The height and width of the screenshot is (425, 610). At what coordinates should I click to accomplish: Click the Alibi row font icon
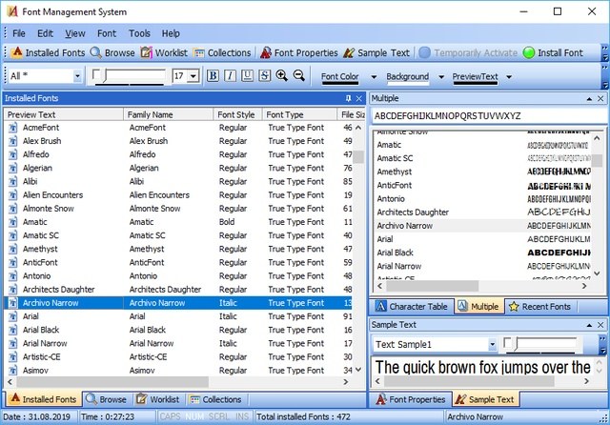tap(12, 182)
